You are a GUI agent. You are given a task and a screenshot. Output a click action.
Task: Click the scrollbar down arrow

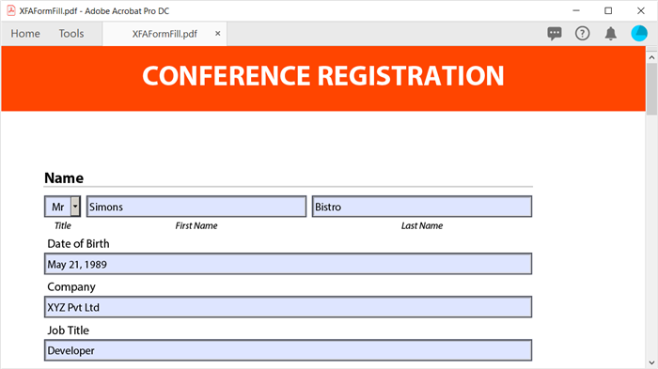(x=651, y=362)
